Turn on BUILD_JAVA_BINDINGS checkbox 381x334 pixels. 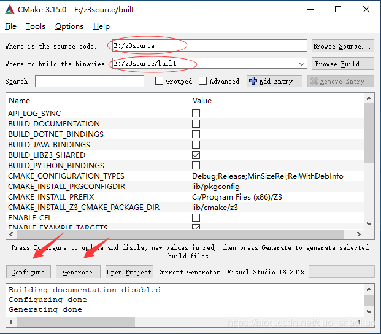pyautogui.click(x=196, y=145)
